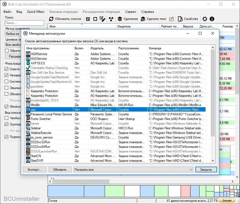Enable the Систем filter checkbox
Image resolution: width=240 pixels, height=204 pixels.
[7, 81]
